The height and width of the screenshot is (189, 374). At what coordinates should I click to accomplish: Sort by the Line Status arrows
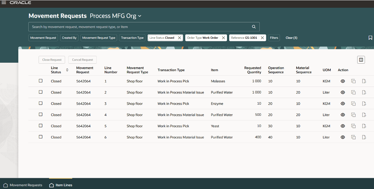[x=67, y=70]
